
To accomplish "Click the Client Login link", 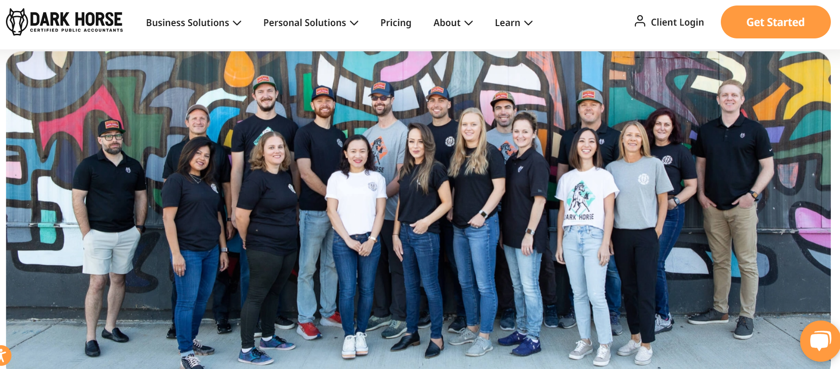I will tap(677, 22).
